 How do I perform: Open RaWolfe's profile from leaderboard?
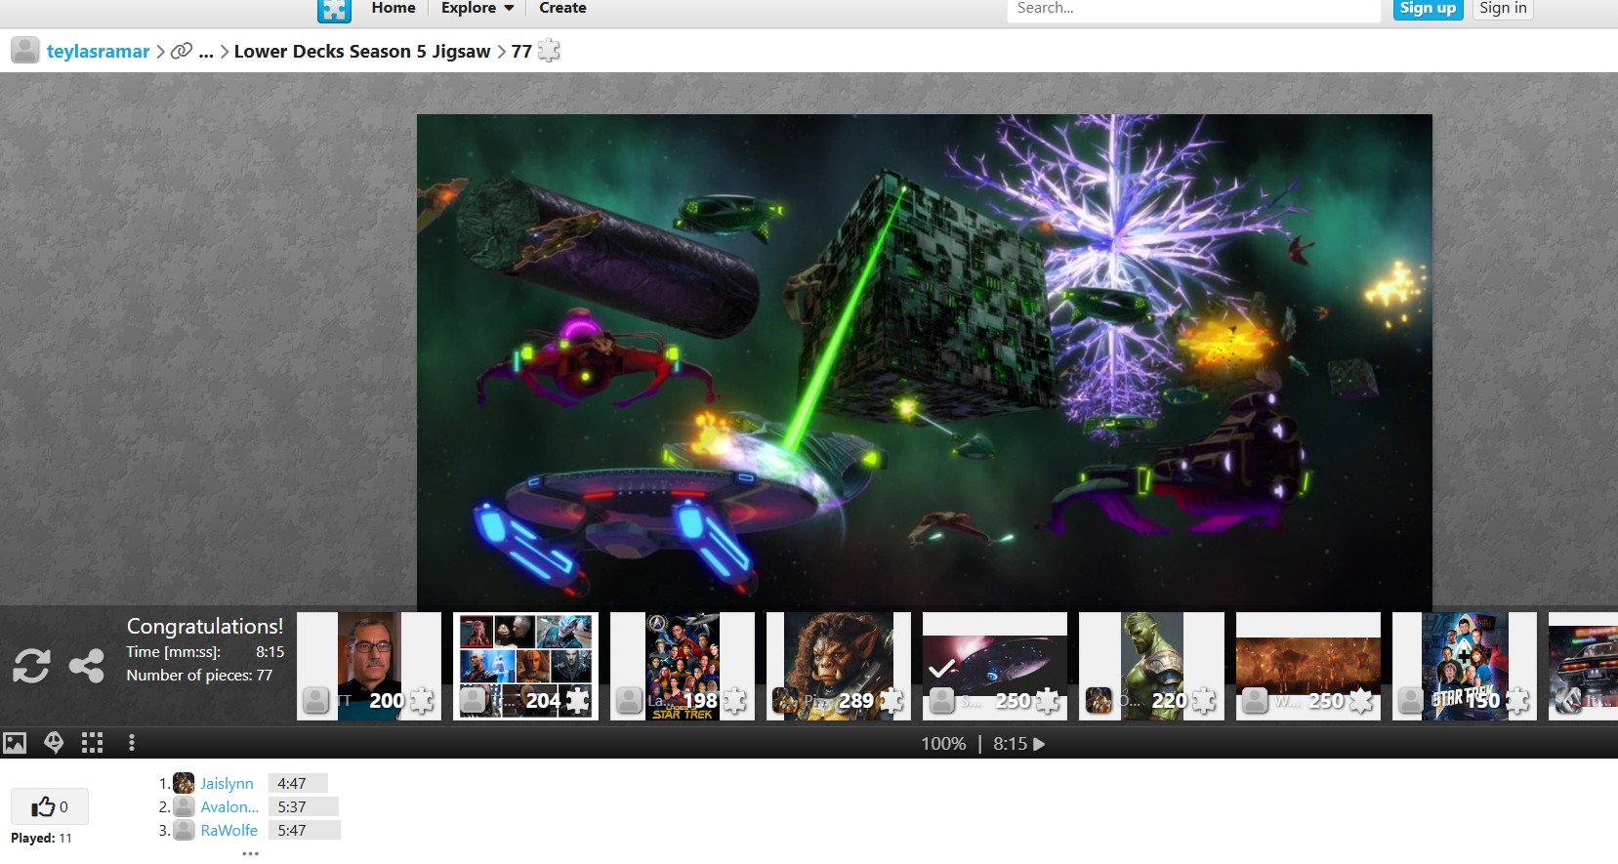click(229, 830)
